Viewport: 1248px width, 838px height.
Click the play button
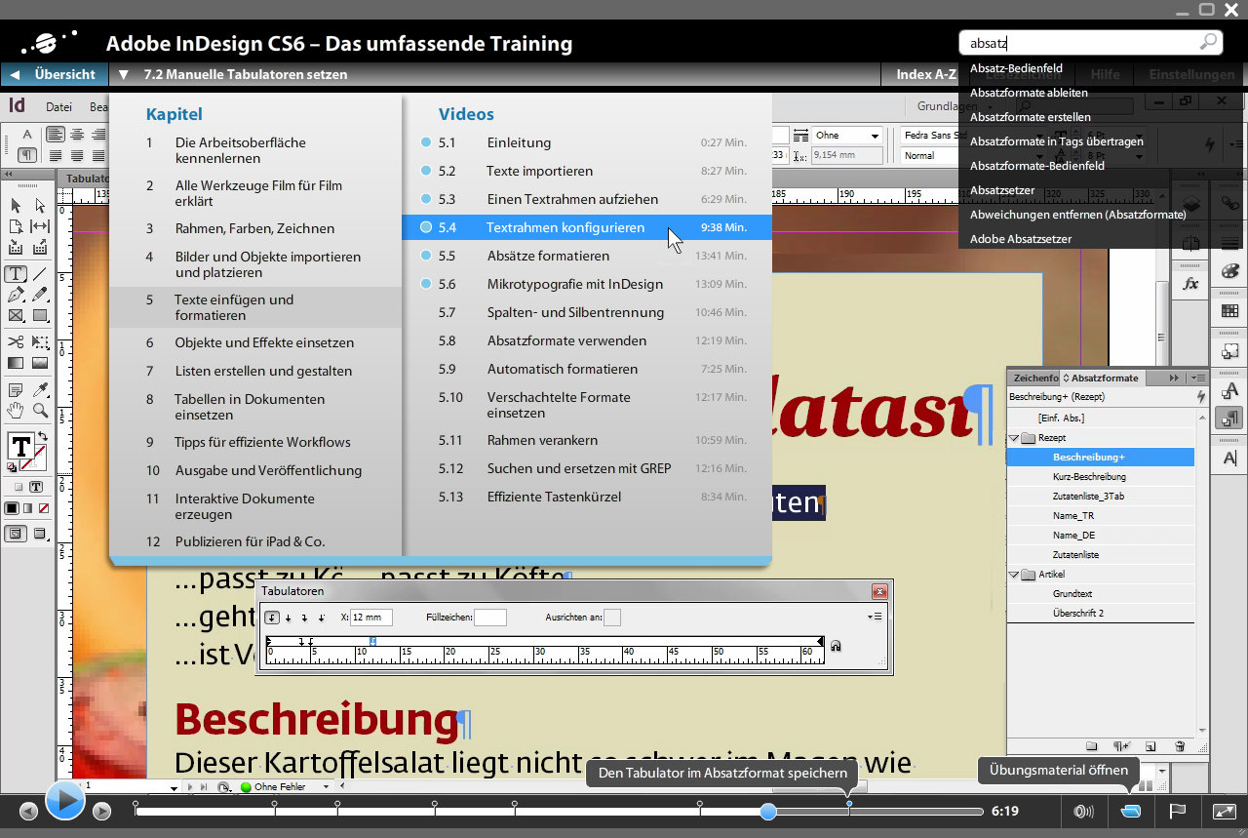coord(64,801)
